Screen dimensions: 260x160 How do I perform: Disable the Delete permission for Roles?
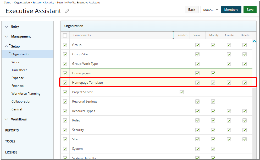tap(245, 120)
